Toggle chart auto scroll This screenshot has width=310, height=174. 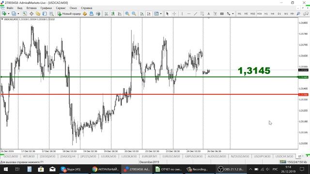pos(142,14)
